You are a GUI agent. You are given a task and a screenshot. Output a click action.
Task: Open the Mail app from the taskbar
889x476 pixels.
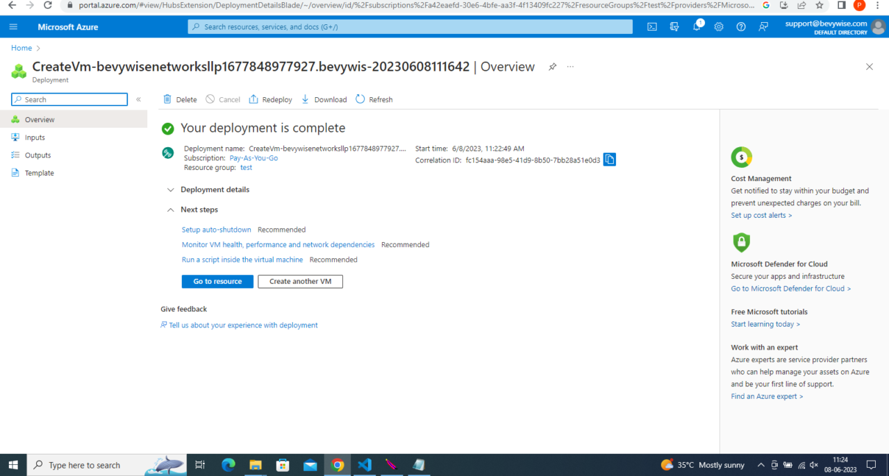point(310,465)
